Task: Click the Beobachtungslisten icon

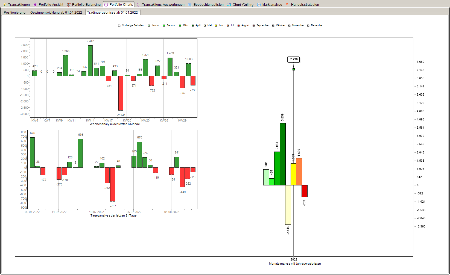Action: pos(190,5)
